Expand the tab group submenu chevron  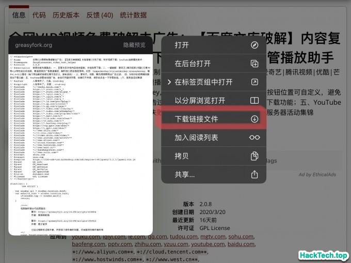tap(169, 82)
